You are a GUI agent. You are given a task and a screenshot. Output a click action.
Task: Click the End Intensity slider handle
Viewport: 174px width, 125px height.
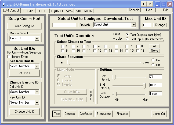pos(144,86)
